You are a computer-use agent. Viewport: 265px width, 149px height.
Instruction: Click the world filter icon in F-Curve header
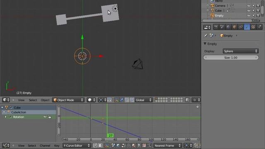(x=118, y=145)
